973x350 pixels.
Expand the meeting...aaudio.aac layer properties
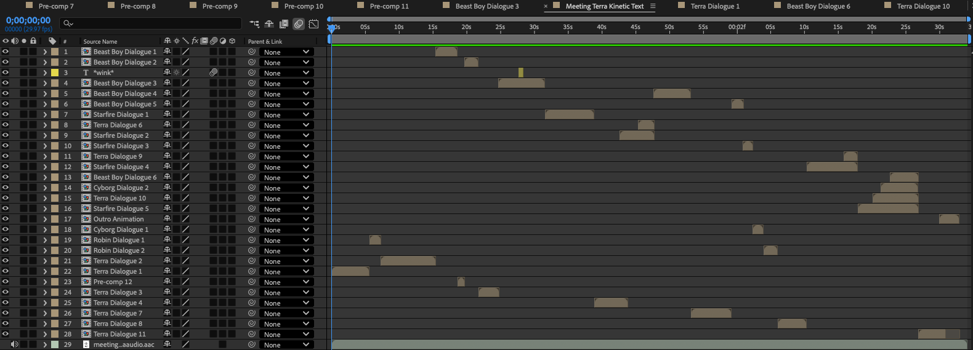pos(45,344)
